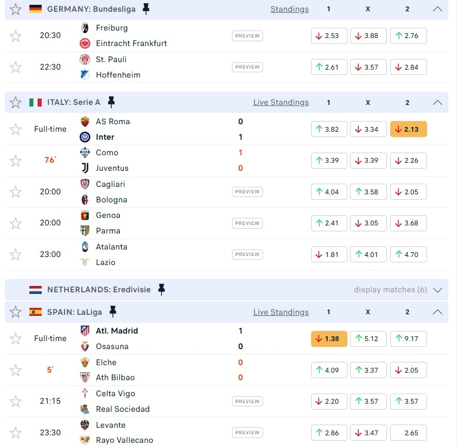Viewport: 457px width, 446px height.
Task: Open Serie A Live Standings
Action: click(x=281, y=102)
